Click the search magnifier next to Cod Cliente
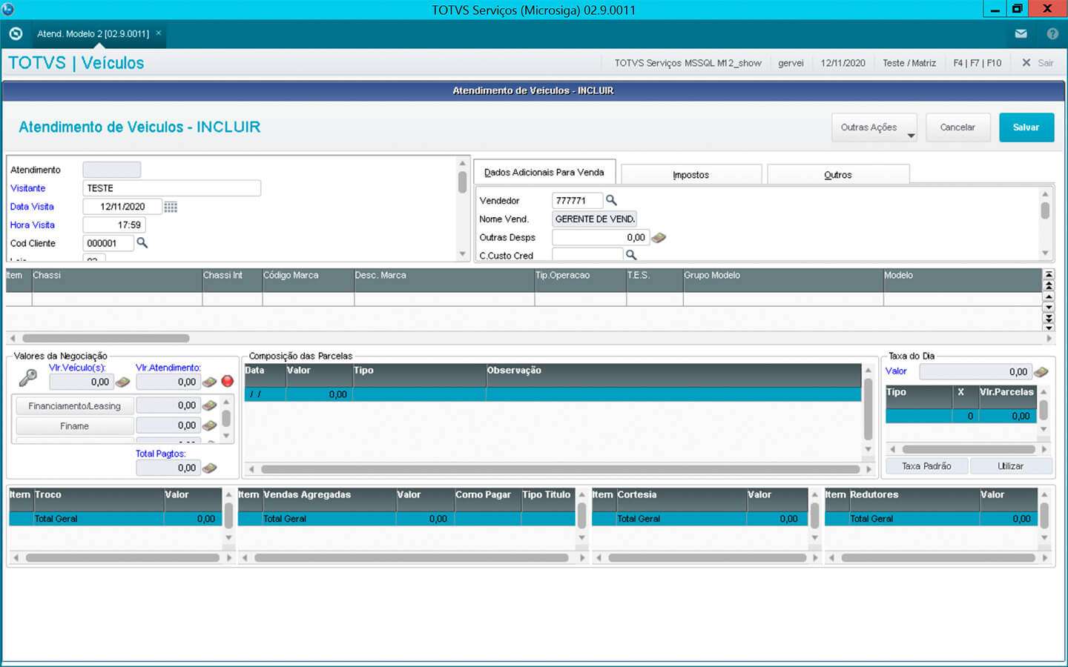The width and height of the screenshot is (1068, 667). coord(142,243)
